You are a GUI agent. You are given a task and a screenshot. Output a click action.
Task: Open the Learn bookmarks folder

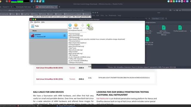(x=50, y=14)
